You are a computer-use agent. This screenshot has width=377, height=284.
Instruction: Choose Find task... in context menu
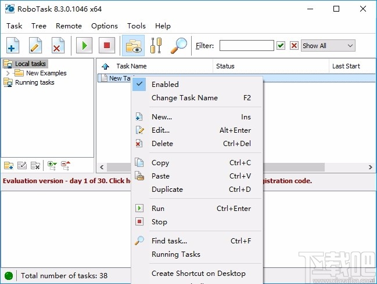(197, 241)
